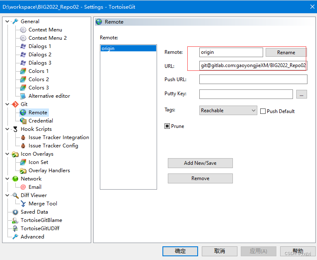Open the Tags Reachable dropdown
The height and width of the screenshot is (260, 317).
click(x=228, y=111)
